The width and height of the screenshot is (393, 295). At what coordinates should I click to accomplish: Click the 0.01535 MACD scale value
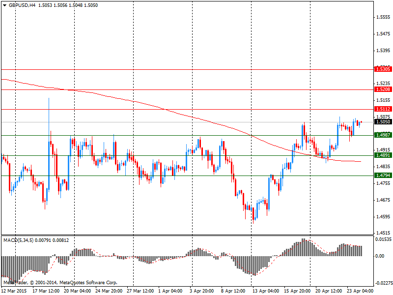[383, 239]
